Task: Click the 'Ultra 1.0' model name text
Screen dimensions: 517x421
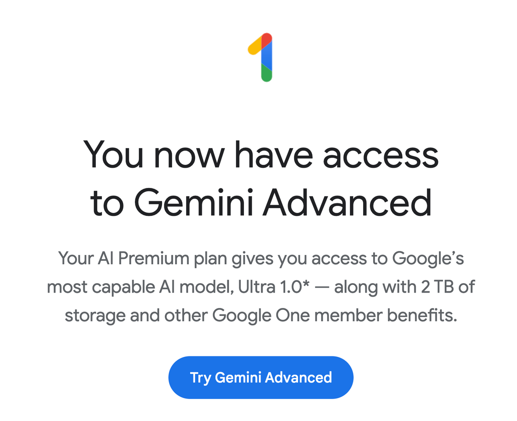Action: (x=270, y=287)
